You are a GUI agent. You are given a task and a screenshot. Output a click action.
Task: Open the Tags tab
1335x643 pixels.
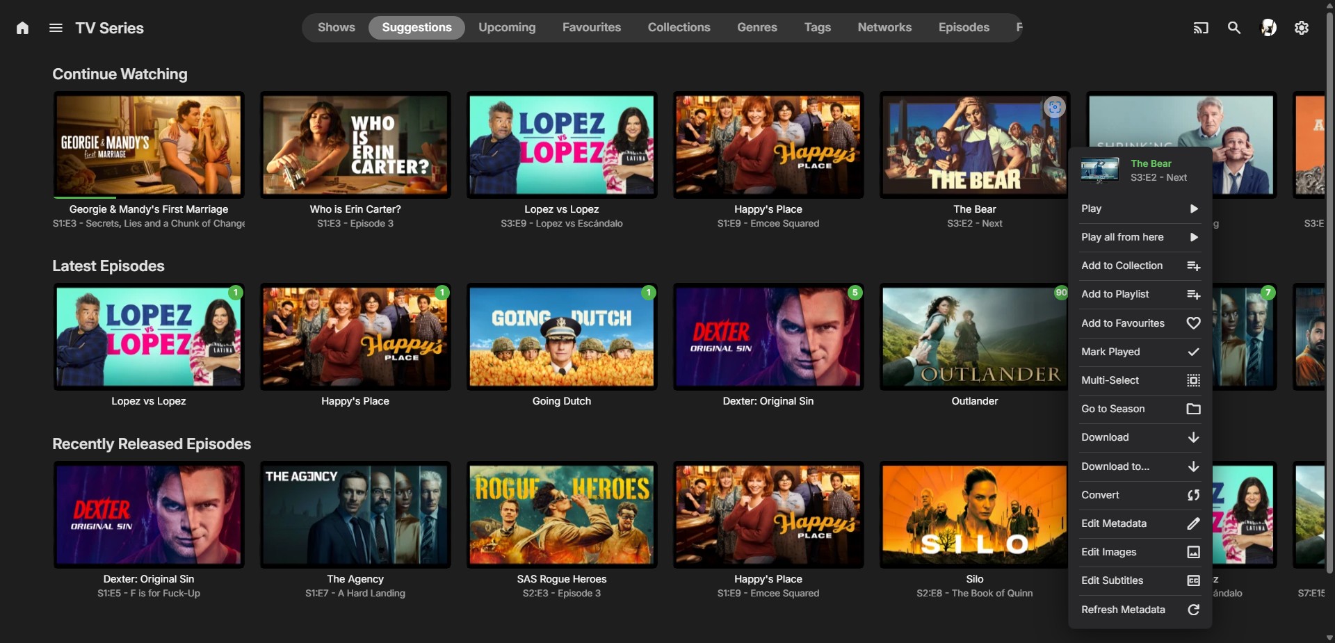pyautogui.click(x=818, y=28)
